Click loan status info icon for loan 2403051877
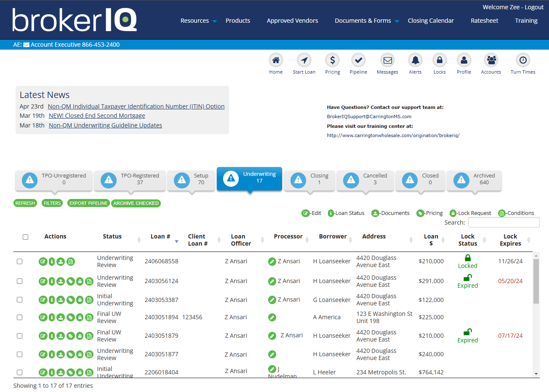549x392 pixels. (x=52, y=355)
